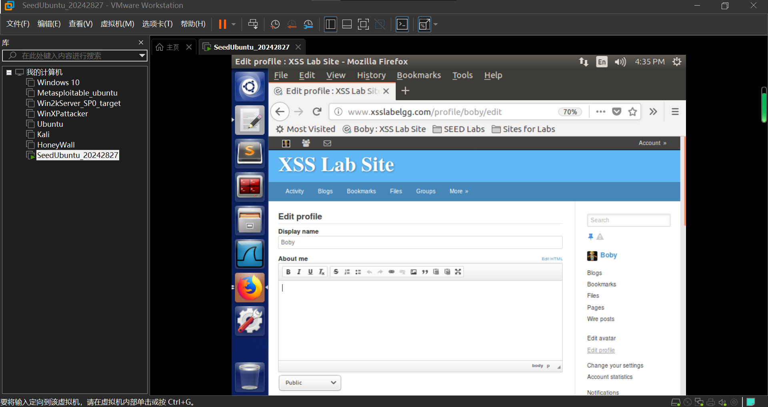Open the Account menu on XSS Lab Site
This screenshot has width=768, height=407.
pos(652,143)
